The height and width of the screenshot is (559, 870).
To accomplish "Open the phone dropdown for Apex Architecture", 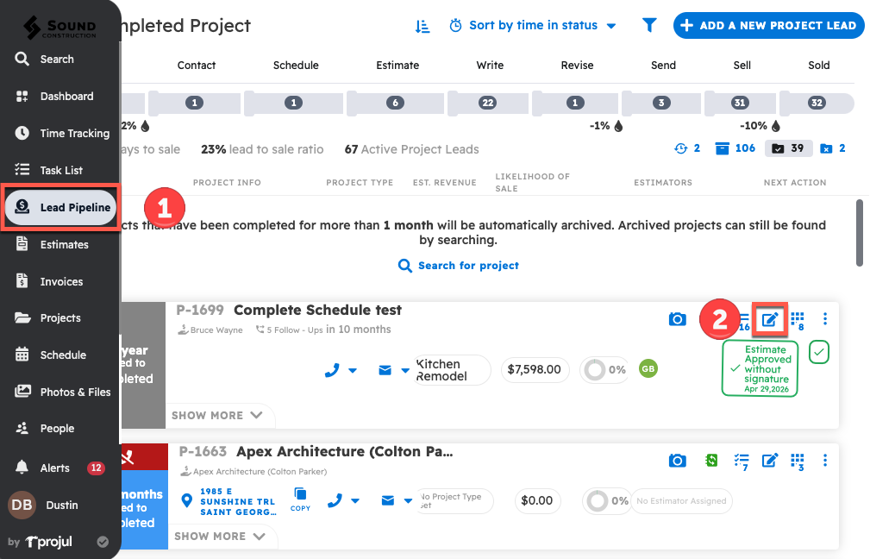I will pyautogui.click(x=342, y=500).
